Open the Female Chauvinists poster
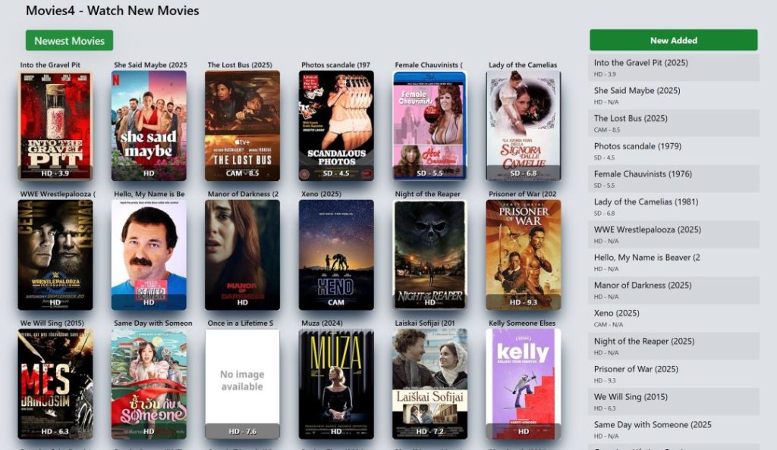777x450 pixels. click(429, 126)
